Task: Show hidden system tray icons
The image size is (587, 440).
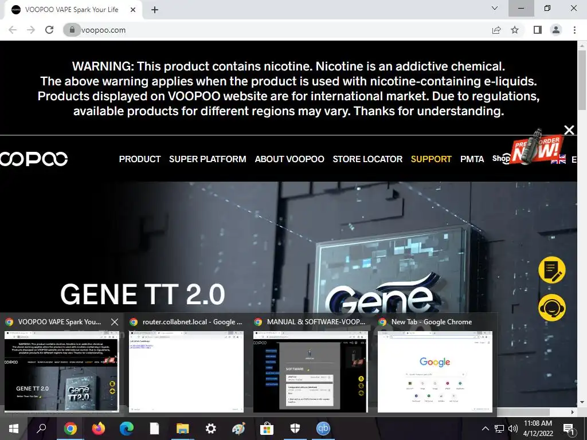Action: coord(485,429)
